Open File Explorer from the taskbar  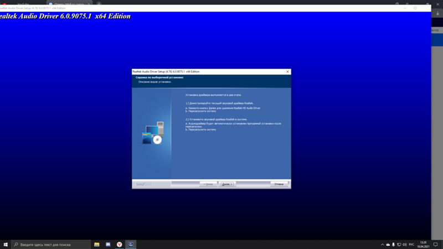96,245
